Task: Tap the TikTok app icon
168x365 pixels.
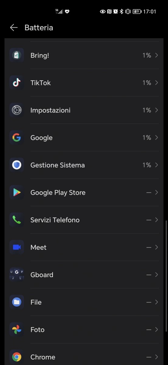Action: click(17, 83)
